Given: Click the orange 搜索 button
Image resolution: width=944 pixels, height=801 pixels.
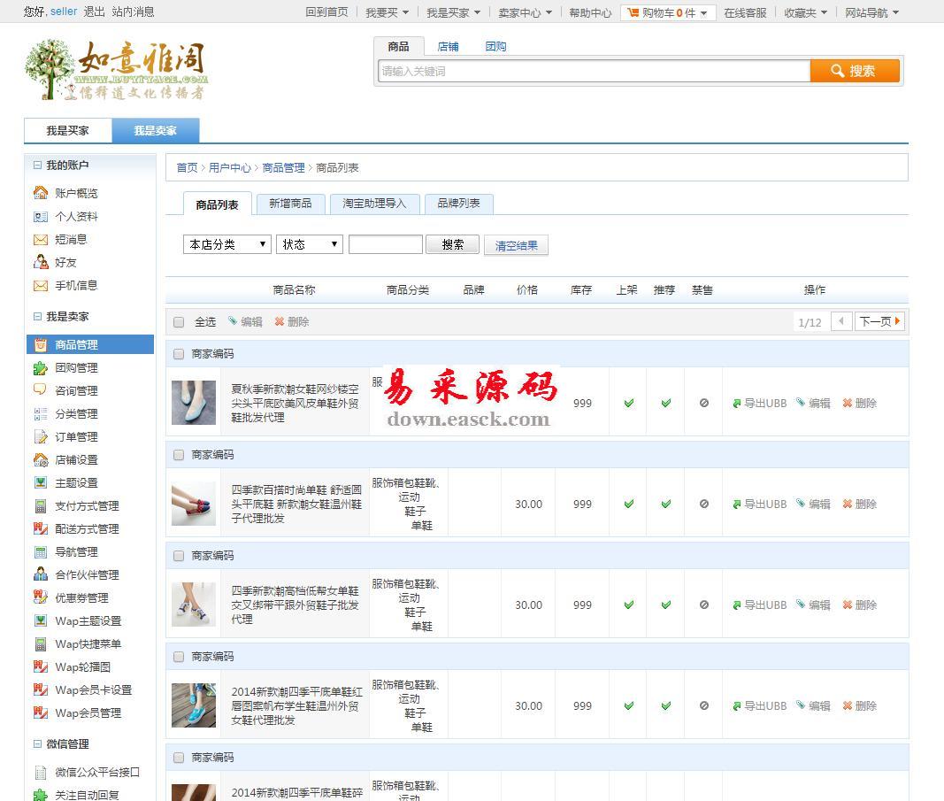Looking at the screenshot, I should coord(854,72).
